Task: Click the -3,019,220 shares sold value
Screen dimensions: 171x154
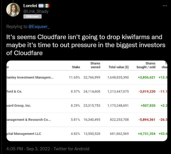Action: coord(147,91)
